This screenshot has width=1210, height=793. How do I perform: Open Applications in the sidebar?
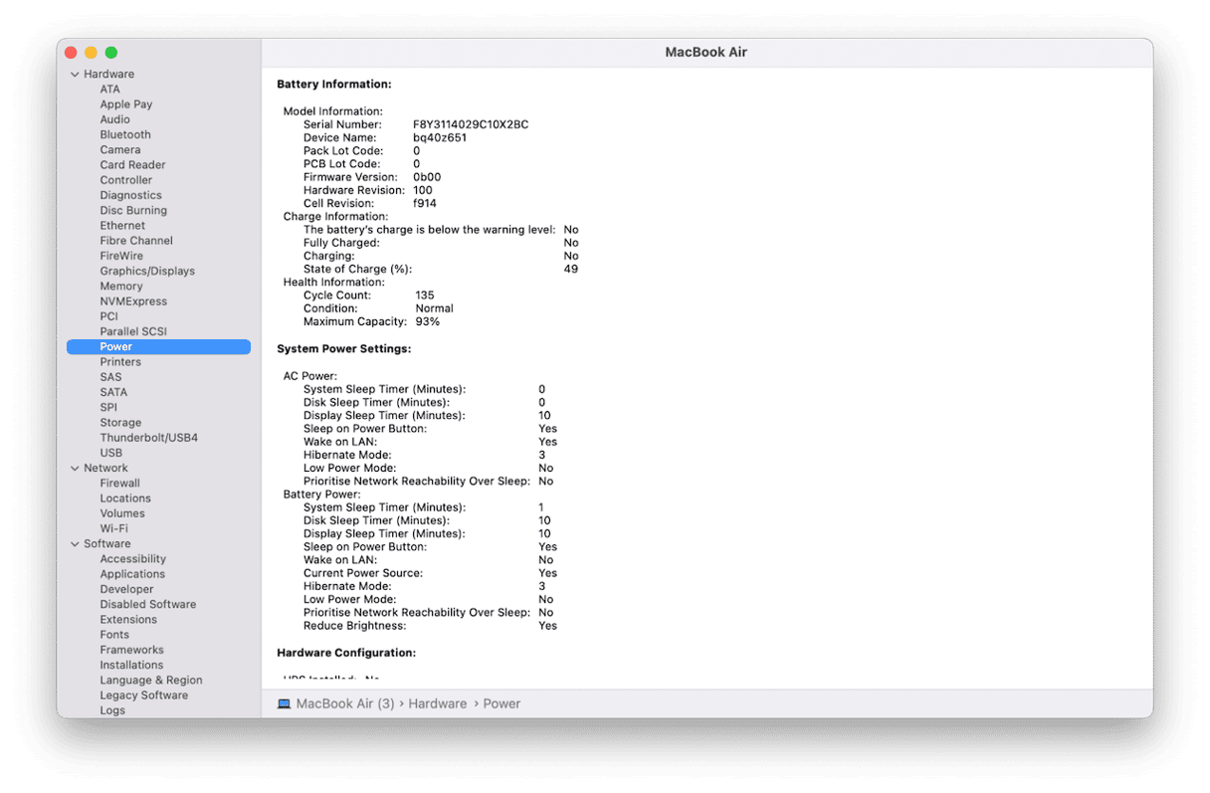tap(132, 574)
